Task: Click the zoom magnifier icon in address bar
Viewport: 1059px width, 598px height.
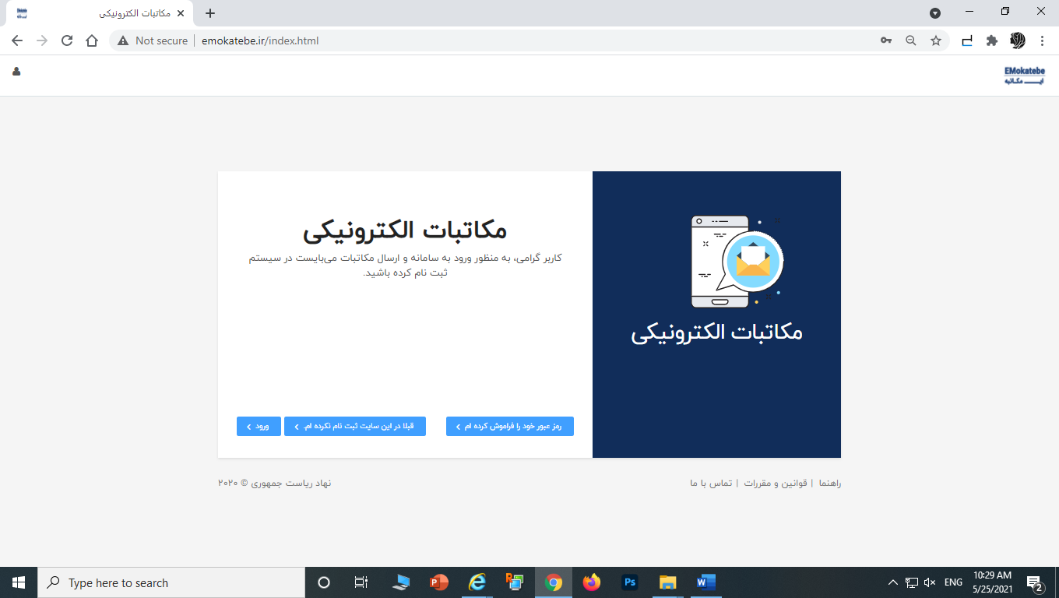Action: (910, 40)
